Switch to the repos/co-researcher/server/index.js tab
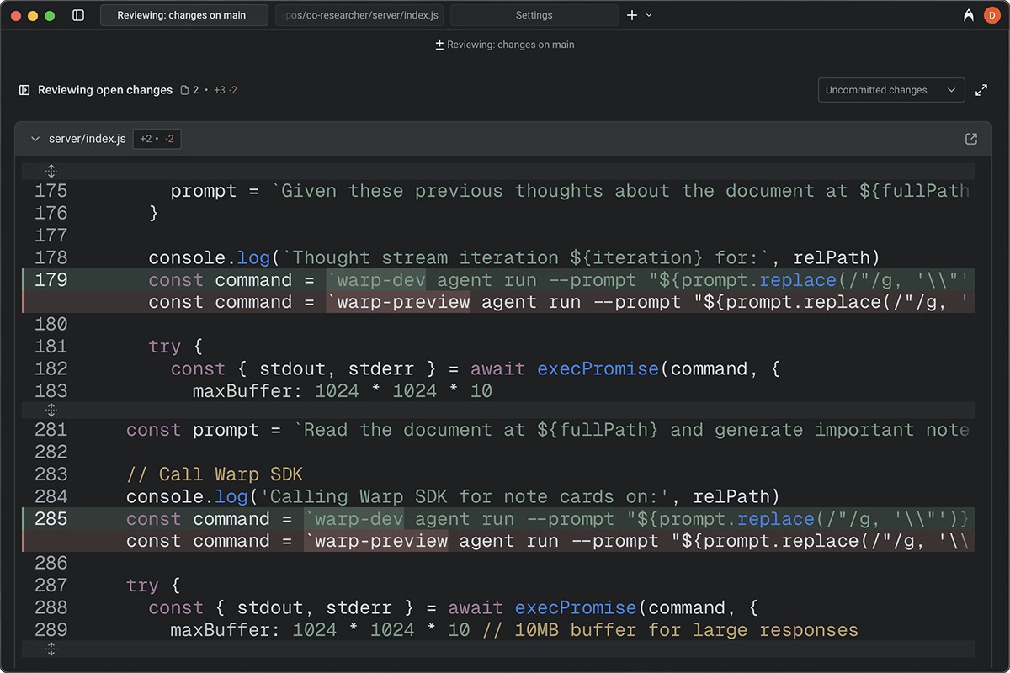This screenshot has height=673, width=1010. (x=359, y=14)
